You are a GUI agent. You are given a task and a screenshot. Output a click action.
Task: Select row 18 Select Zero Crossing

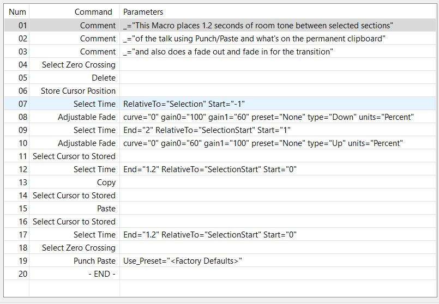point(220,248)
